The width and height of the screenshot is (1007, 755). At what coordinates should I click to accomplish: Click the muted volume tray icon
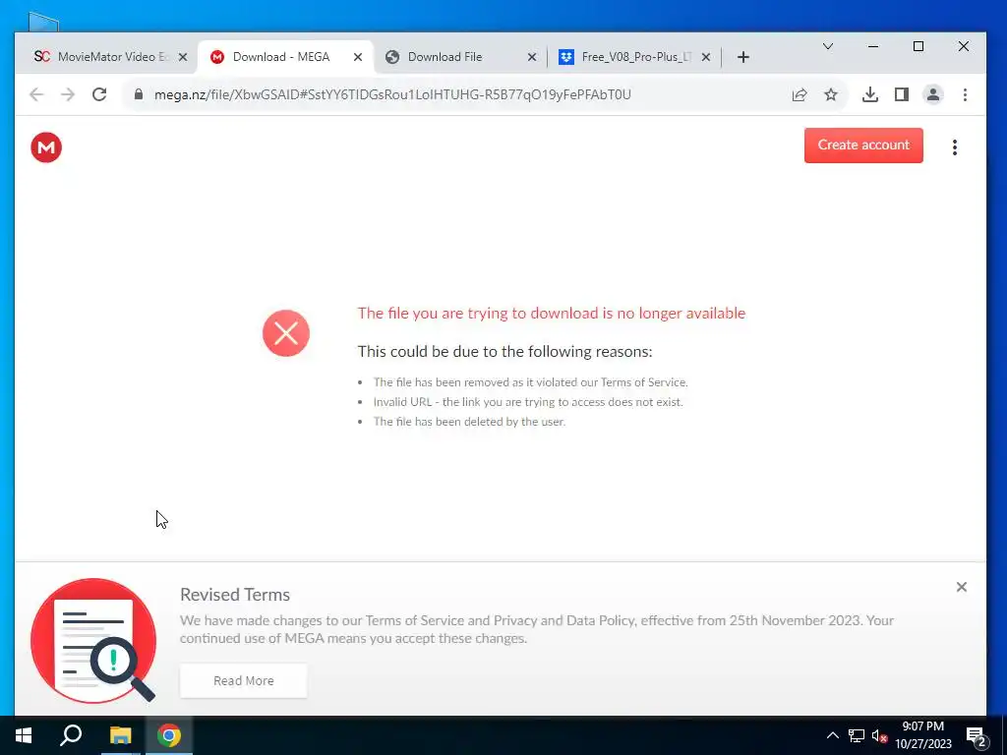pos(879,735)
